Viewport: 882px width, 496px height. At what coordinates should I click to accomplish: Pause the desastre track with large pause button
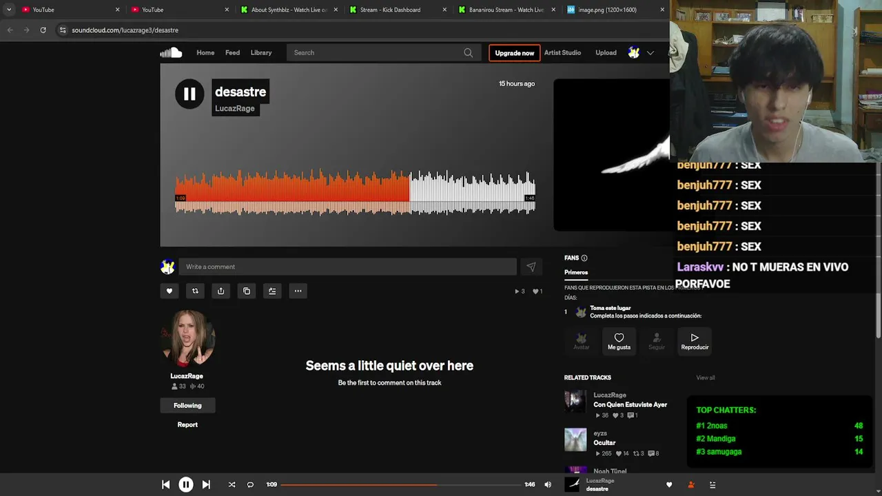coord(189,94)
